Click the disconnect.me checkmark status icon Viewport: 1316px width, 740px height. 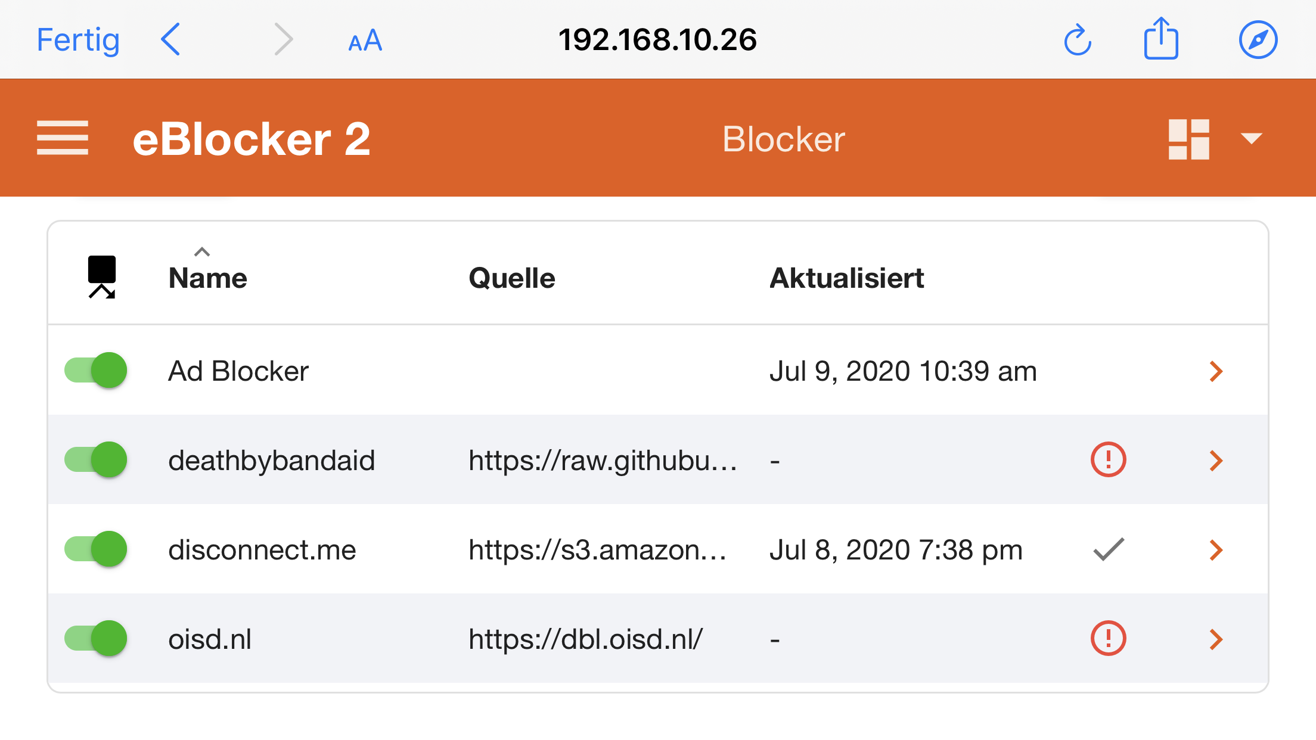[x=1109, y=549]
